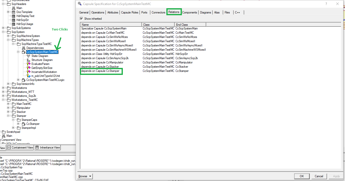
Task: Select the depends on Capsule CcStamper relation row
Action: (x=101, y=71)
